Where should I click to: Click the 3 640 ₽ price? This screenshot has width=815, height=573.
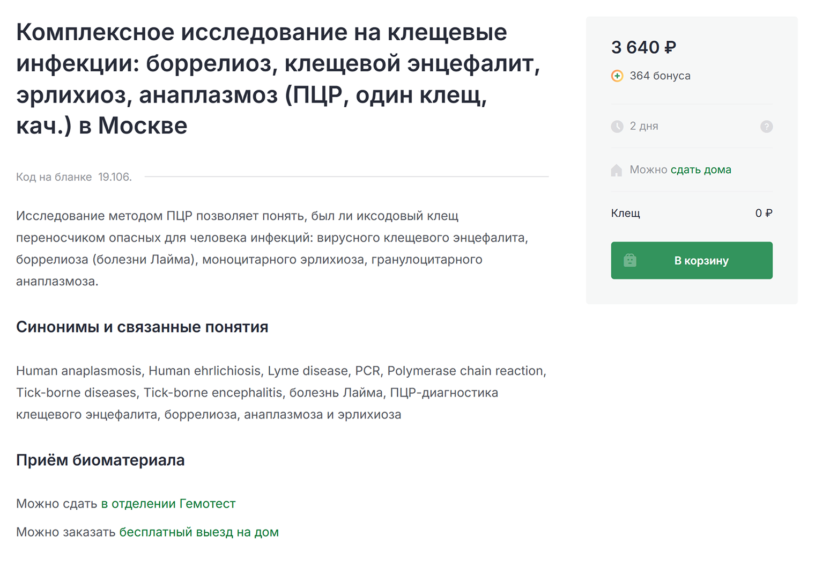643,47
